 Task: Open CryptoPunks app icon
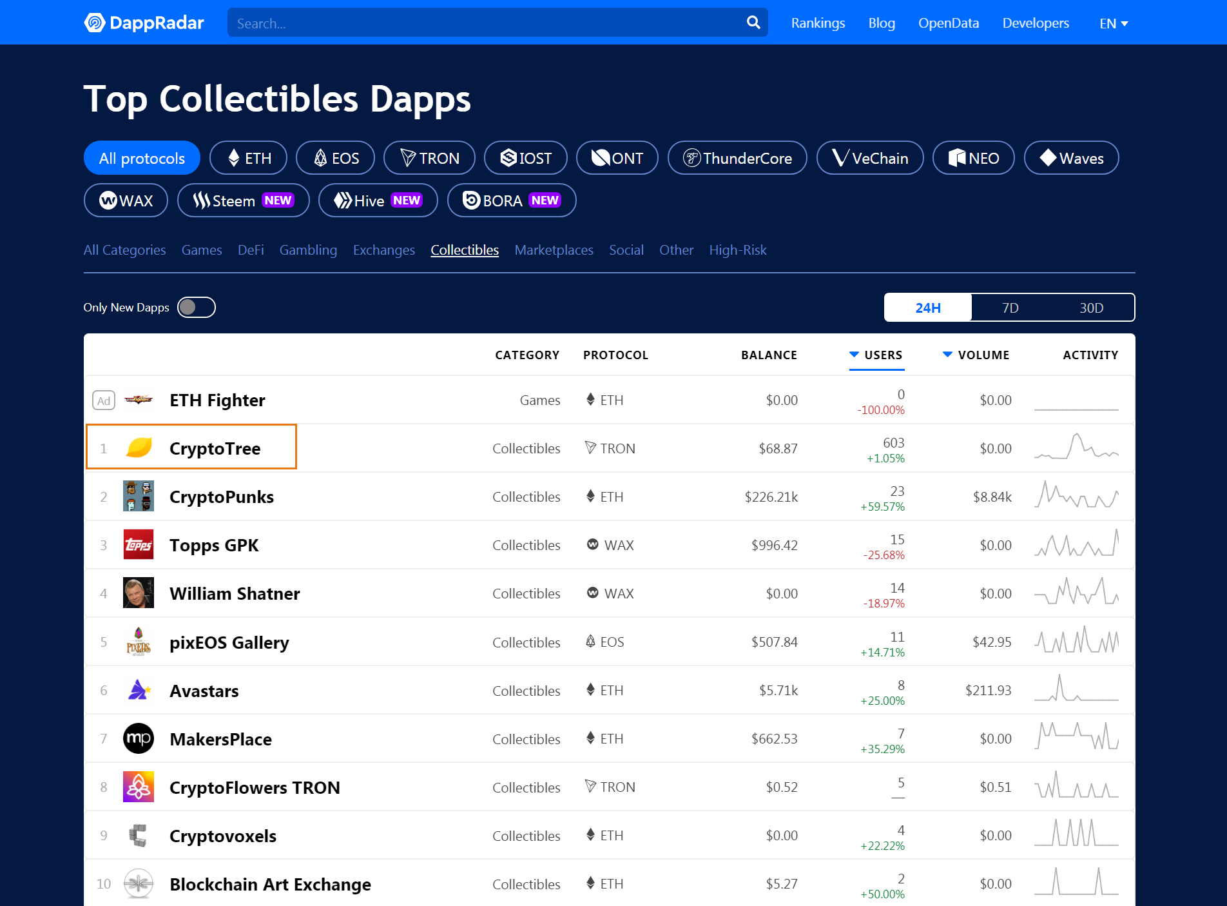[x=139, y=496]
